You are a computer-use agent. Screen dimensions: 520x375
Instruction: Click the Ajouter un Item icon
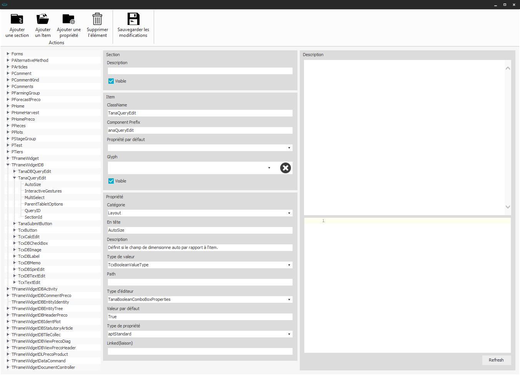tap(43, 19)
